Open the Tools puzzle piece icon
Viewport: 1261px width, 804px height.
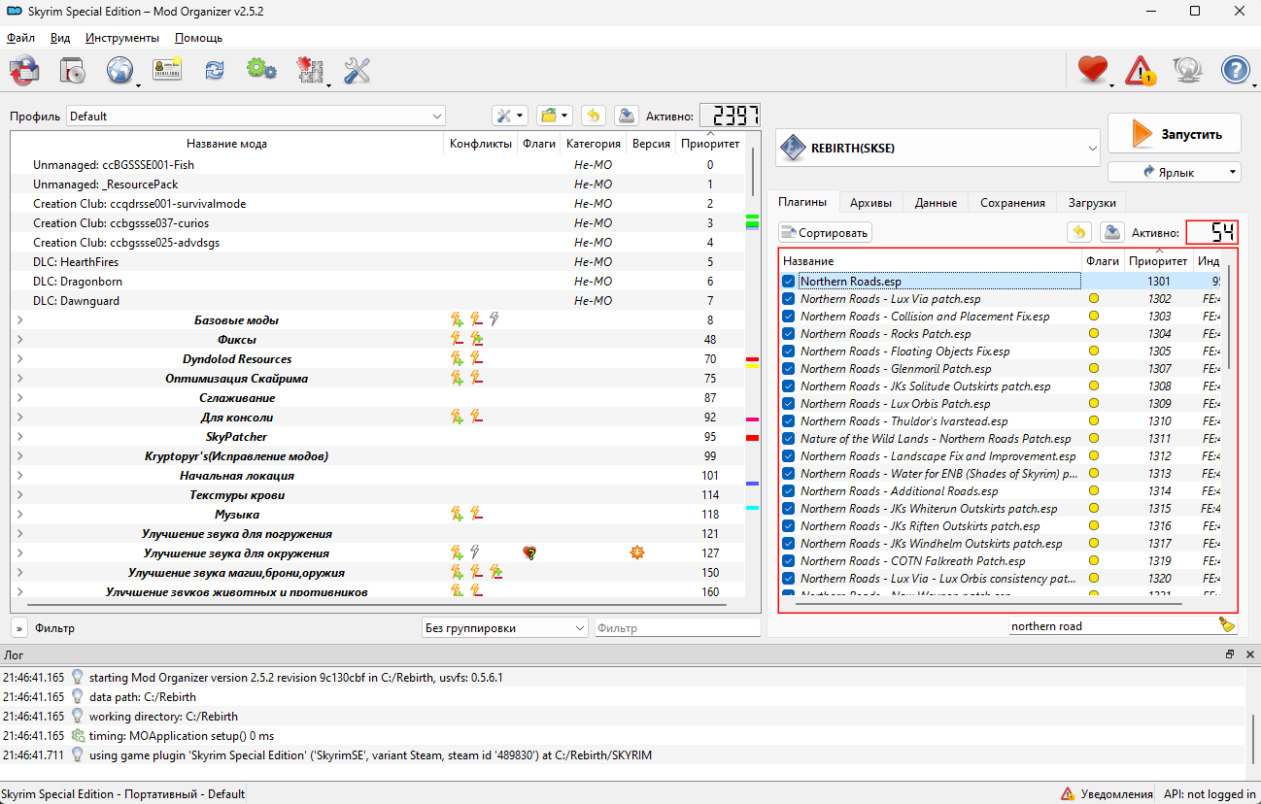pyautogui.click(x=310, y=70)
